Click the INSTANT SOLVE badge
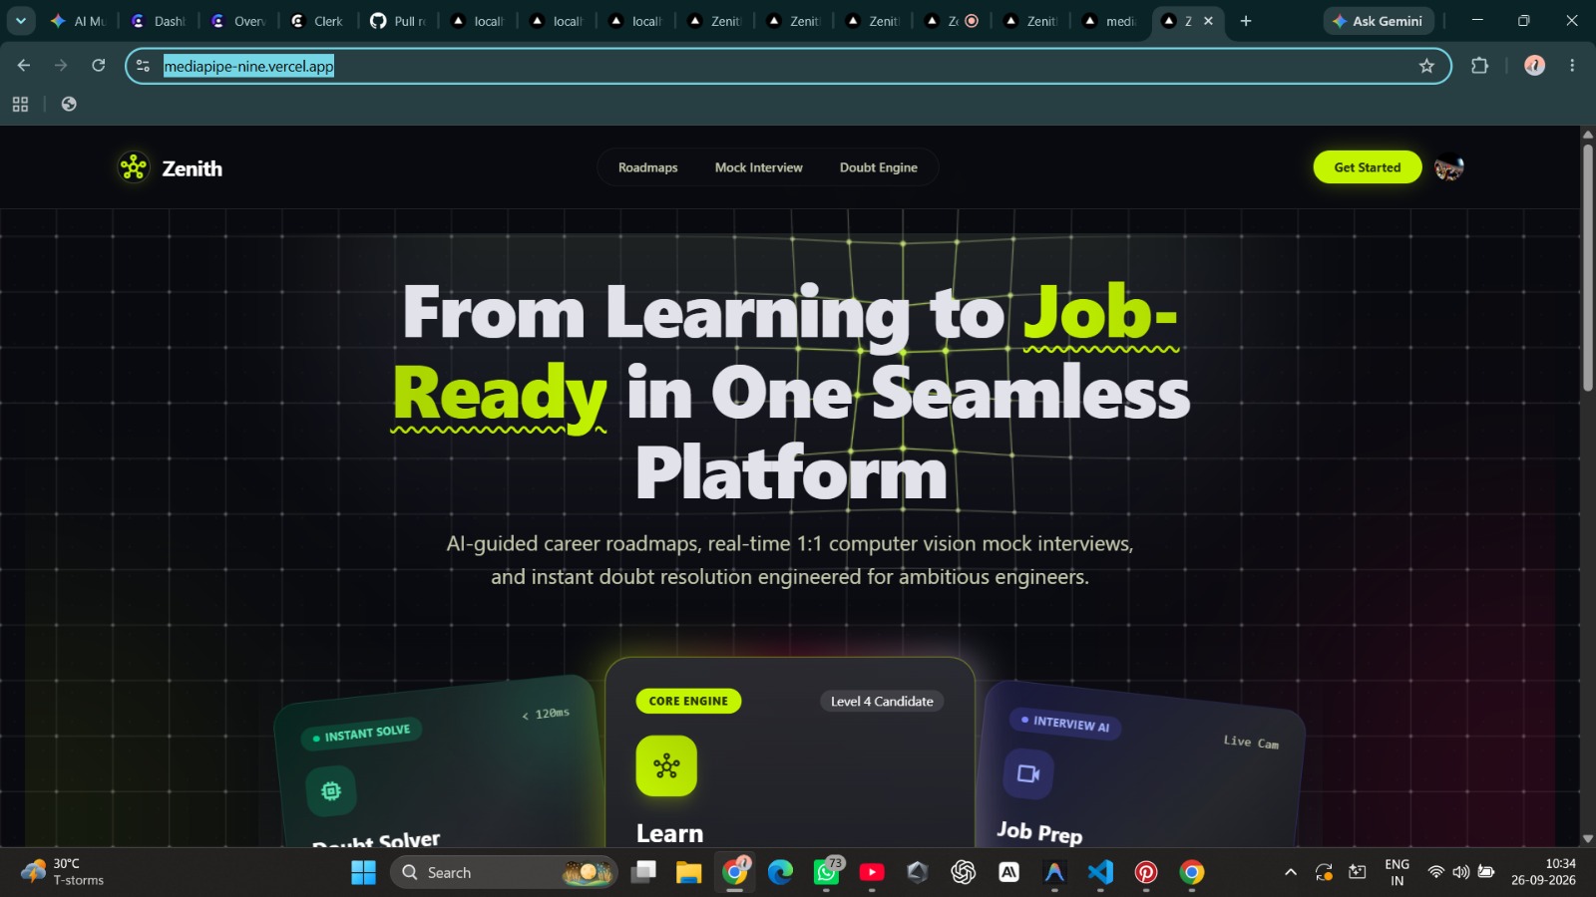The image size is (1596, 897). (361, 735)
